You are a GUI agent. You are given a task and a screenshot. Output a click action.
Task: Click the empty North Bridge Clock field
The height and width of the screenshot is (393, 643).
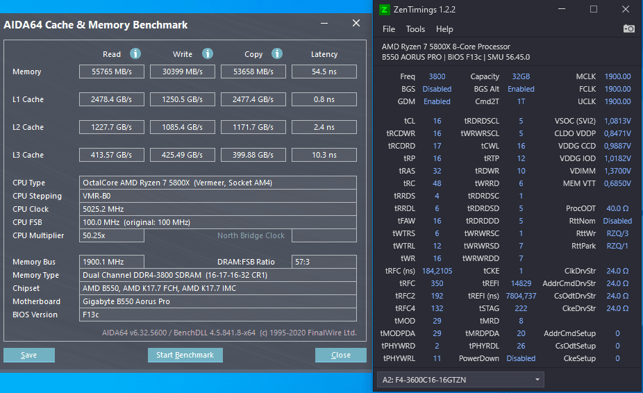(x=324, y=235)
